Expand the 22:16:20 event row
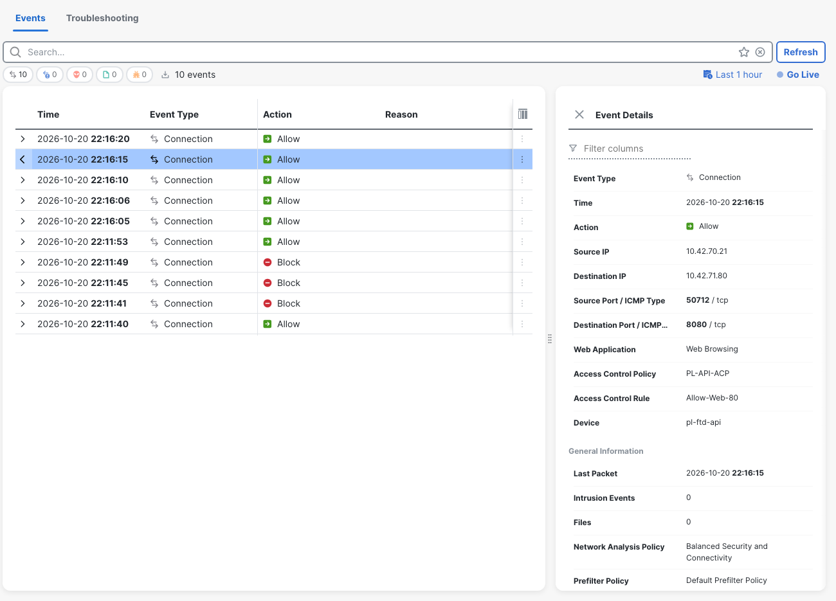 23,139
